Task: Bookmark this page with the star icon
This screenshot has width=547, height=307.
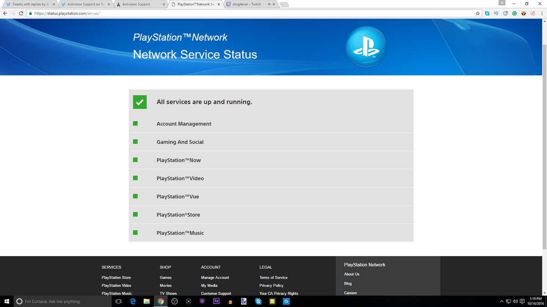Action: pyautogui.click(x=478, y=13)
